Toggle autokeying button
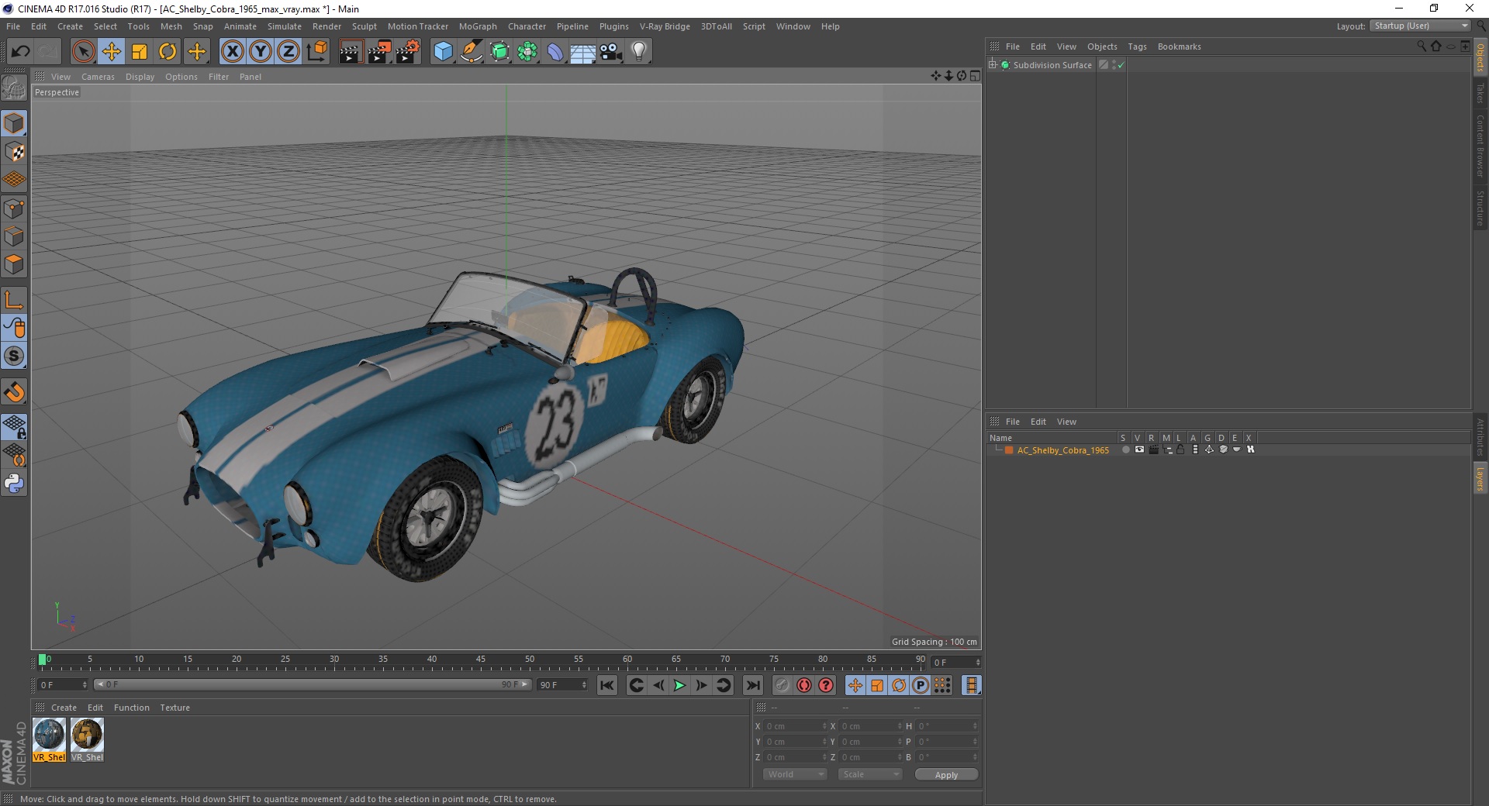Screen dimensions: 1489x806 coord(804,685)
